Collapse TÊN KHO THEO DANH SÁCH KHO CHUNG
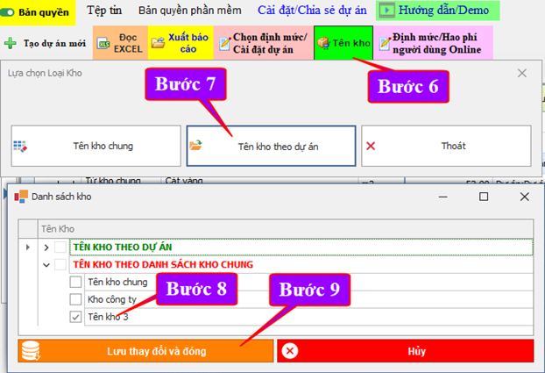The width and height of the screenshot is (545, 373). (46, 265)
